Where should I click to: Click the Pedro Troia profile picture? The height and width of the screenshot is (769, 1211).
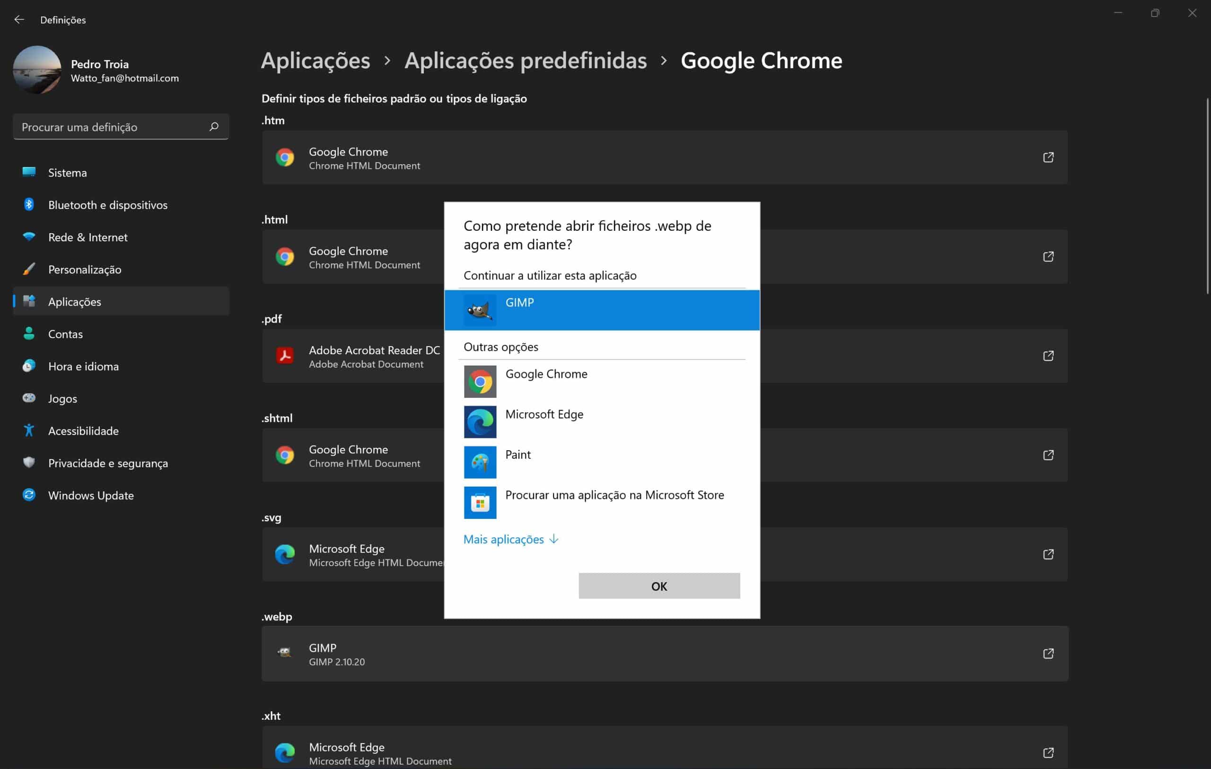coord(37,70)
